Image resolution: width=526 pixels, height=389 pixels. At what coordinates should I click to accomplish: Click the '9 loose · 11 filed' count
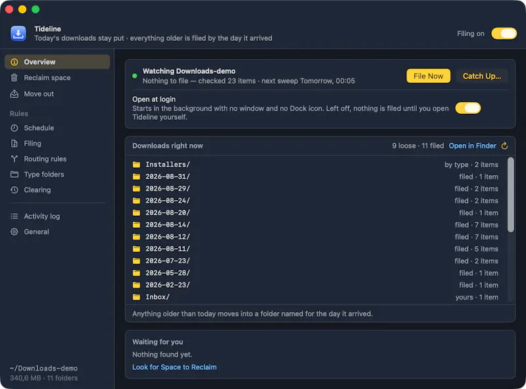tap(418, 145)
